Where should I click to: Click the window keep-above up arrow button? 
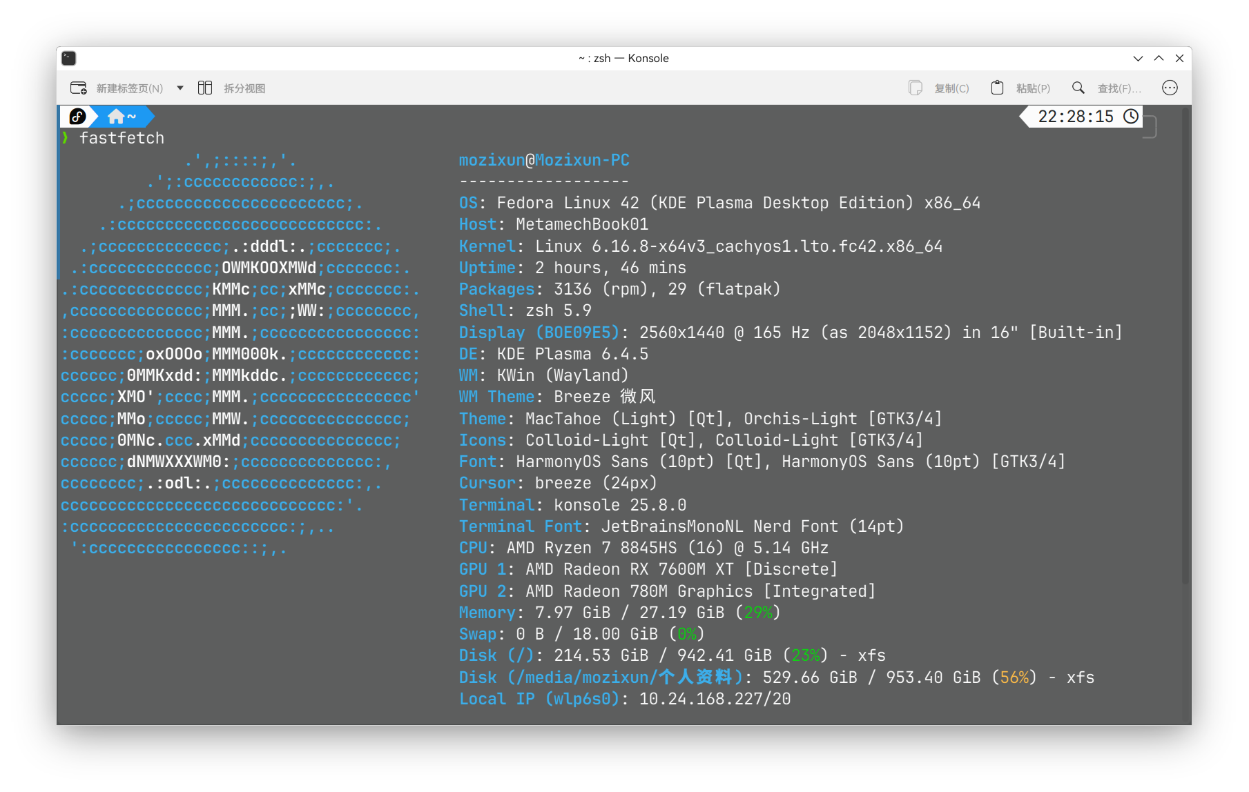pyautogui.click(x=1159, y=58)
